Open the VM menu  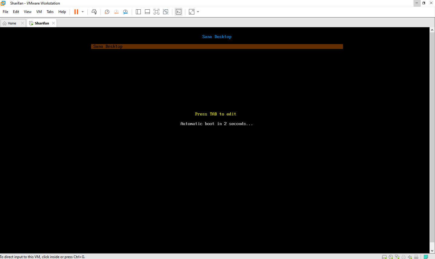pyautogui.click(x=39, y=12)
